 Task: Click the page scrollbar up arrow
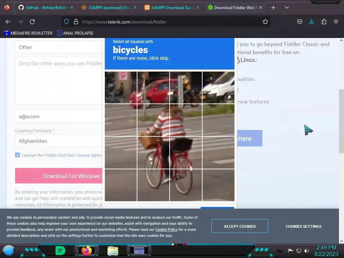pos(341,40)
